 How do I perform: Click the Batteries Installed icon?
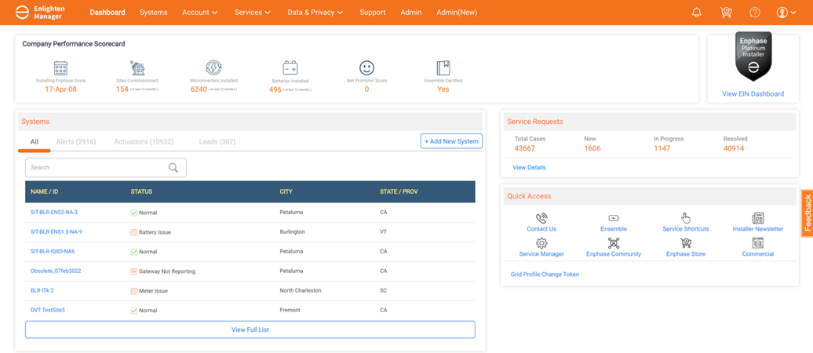click(290, 68)
